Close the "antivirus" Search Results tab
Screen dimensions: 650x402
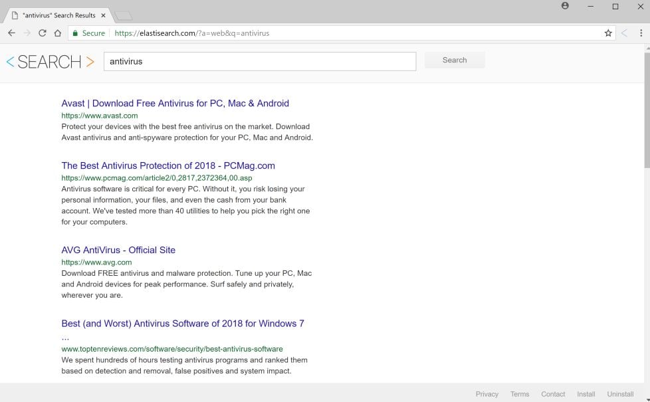pyautogui.click(x=103, y=15)
